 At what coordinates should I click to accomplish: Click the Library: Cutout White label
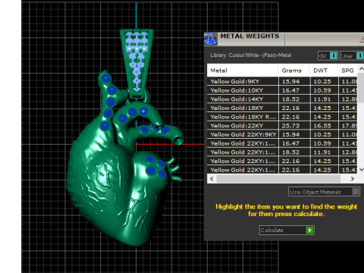[251, 55]
